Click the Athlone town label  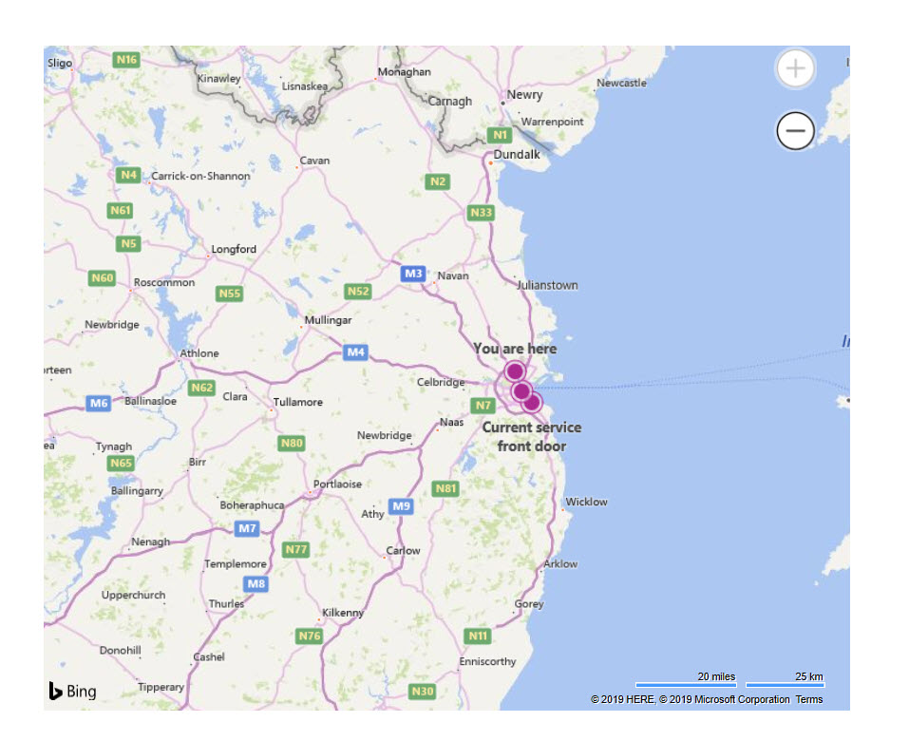click(x=199, y=353)
